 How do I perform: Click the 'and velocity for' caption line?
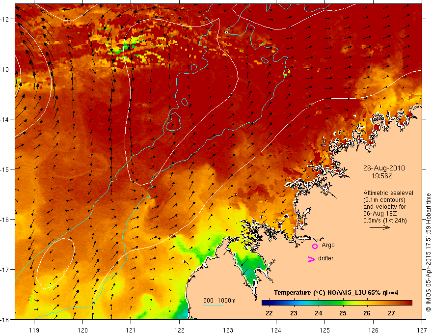tap(384, 207)
